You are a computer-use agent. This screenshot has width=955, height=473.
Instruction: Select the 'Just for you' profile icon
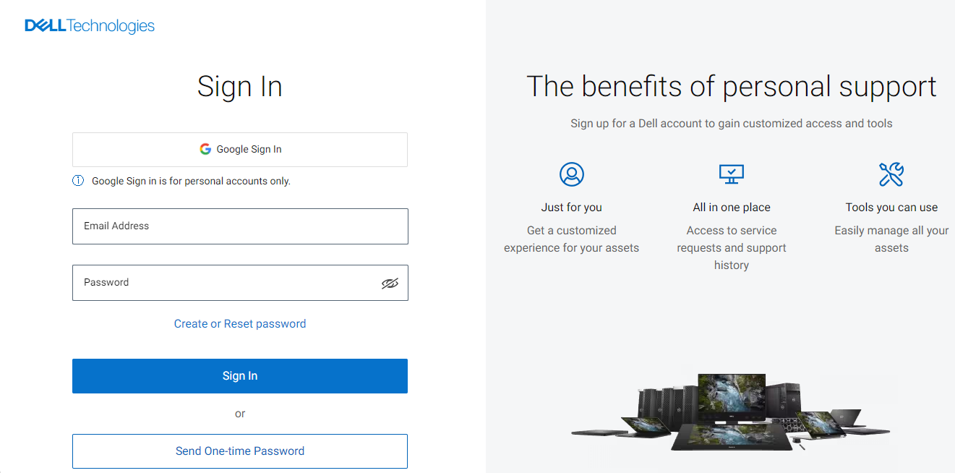coord(571,174)
